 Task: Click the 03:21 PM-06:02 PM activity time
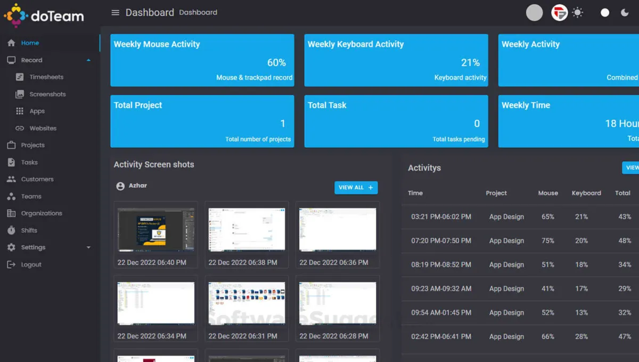(x=441, y=217)
